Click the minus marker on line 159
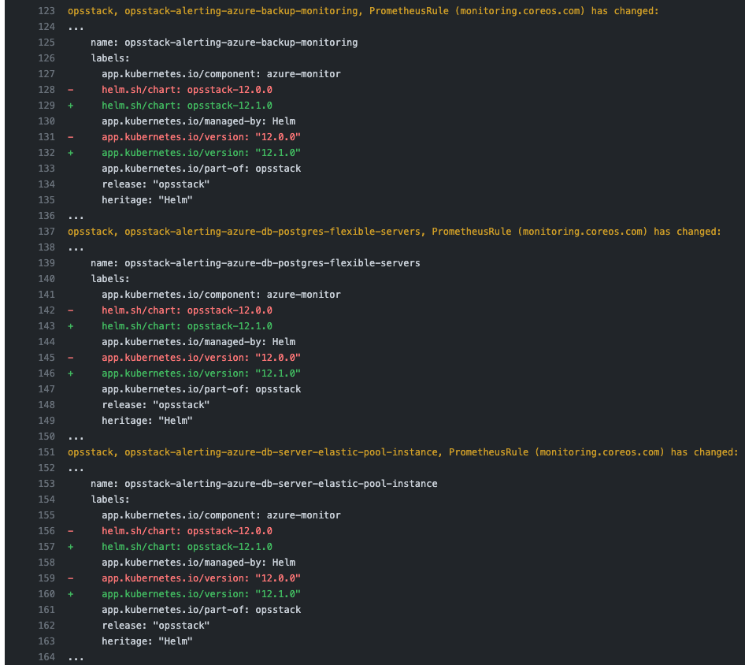 [x=70, y=578]
